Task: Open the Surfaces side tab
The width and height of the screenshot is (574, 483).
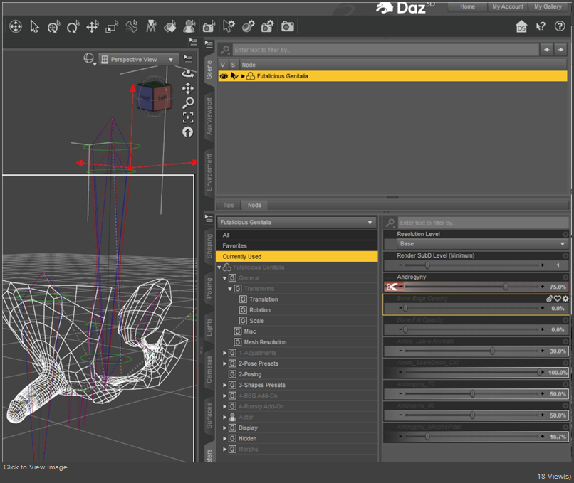Action: [209, 415]
